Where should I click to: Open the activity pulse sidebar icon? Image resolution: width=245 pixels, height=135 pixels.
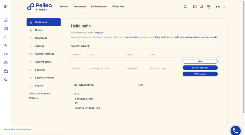click(6, 45)
